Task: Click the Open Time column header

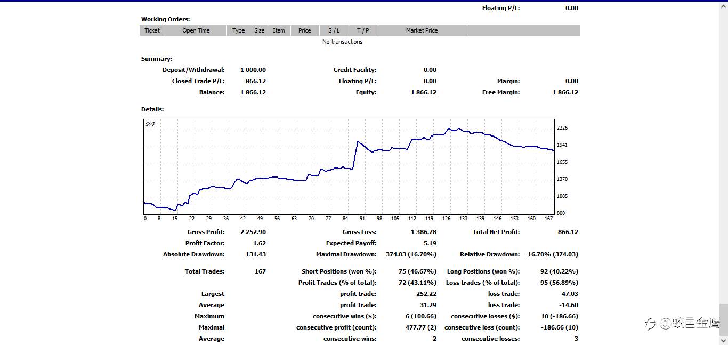Action: [196, 30]
